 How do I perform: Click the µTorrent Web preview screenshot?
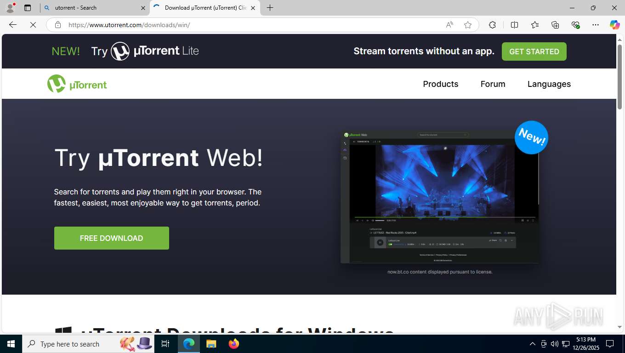(x=440, y=197)
